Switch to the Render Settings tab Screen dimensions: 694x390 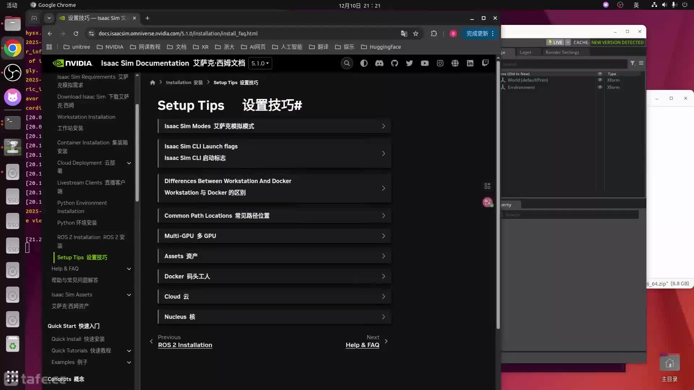tap(562, 52)
